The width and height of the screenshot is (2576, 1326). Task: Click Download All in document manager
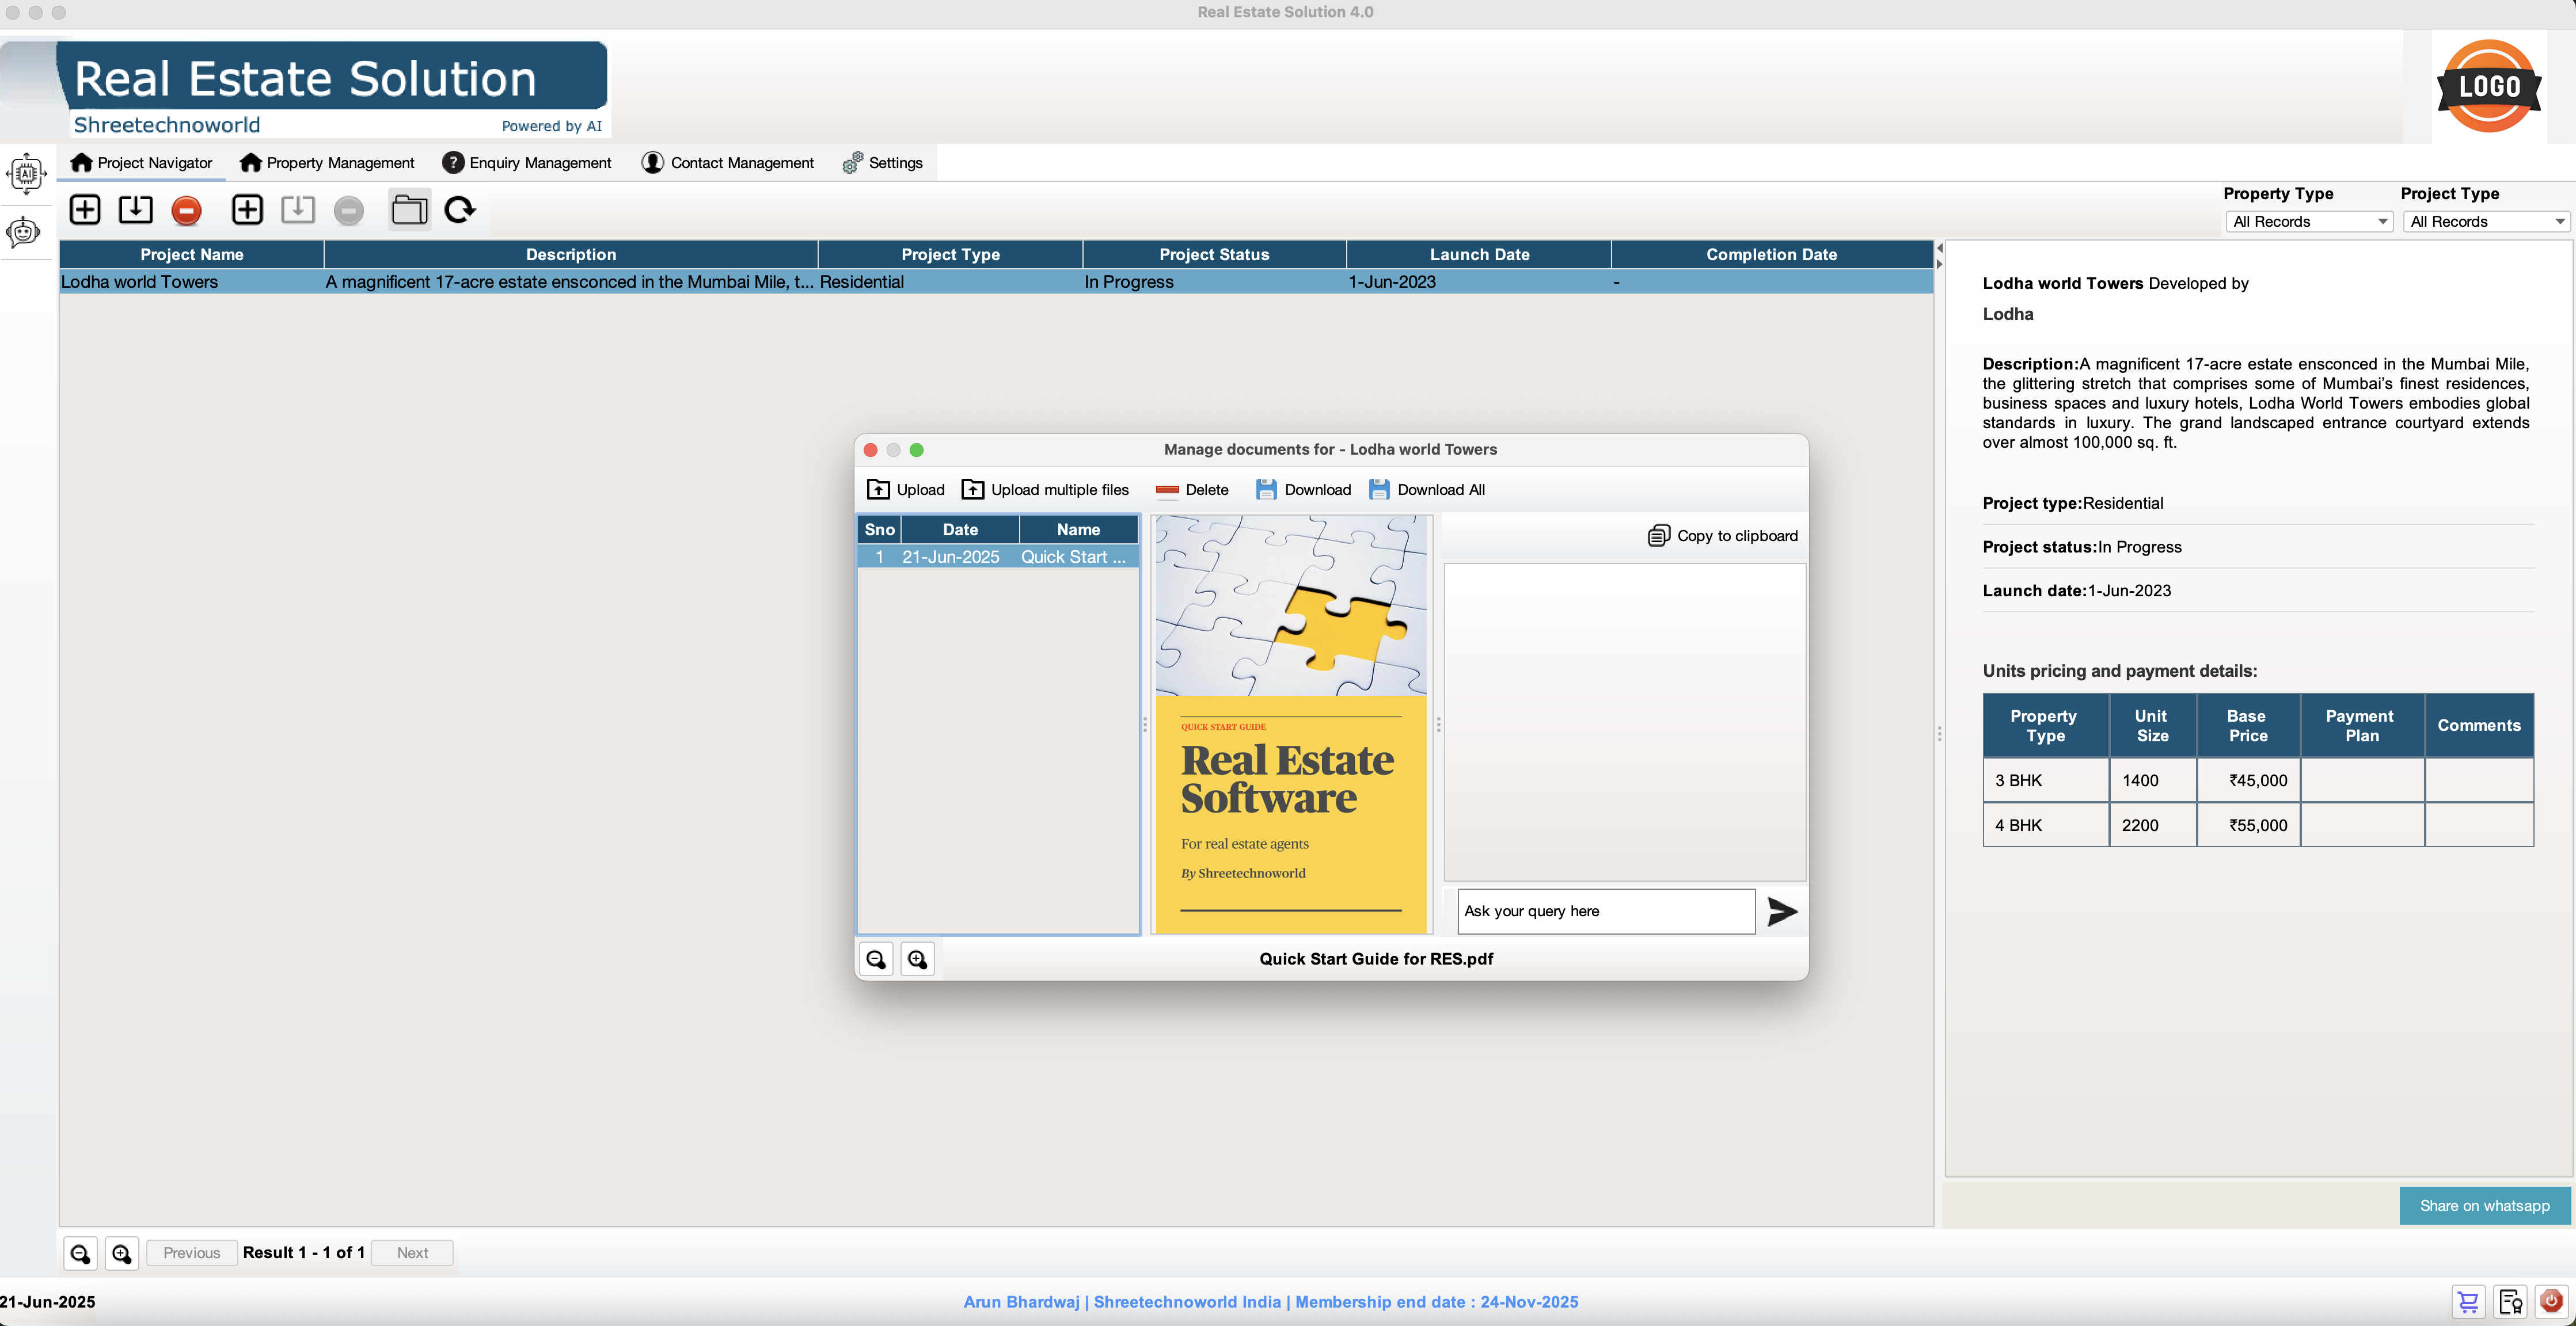pyautogui.click(x=1427, y=490)
